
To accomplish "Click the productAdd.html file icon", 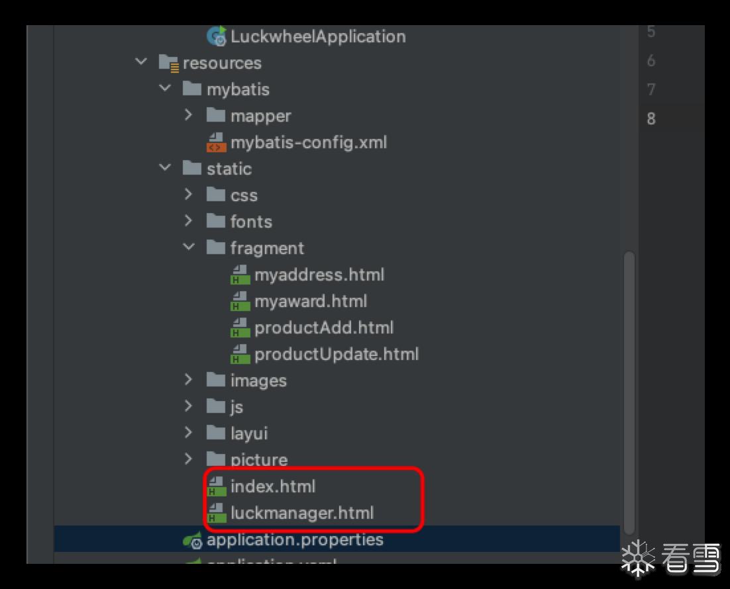I will [x=240, y=328].
